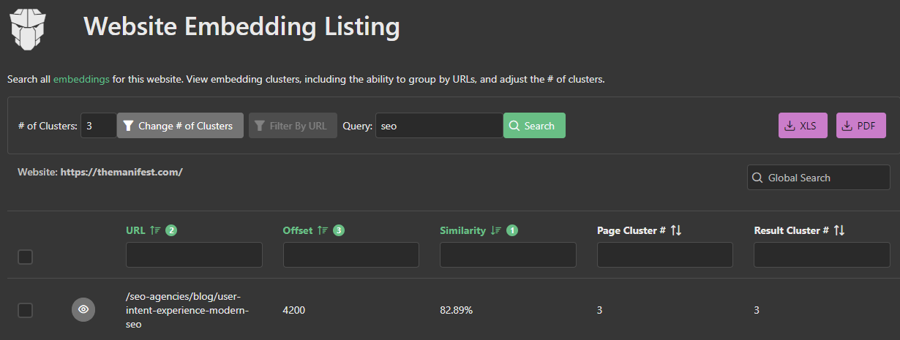
Task: Click the Offset column sort icon
Action: (x=323, y=230)
